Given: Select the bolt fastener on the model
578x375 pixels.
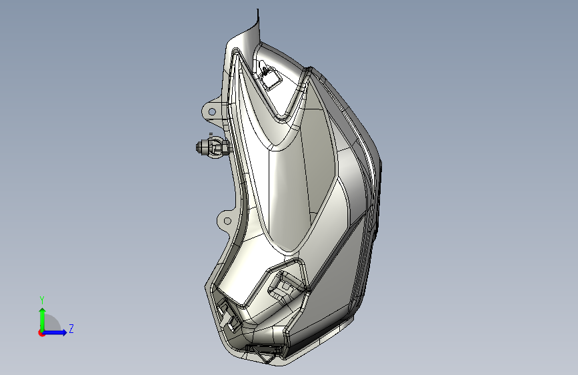Looking at the screenshot, I should coord(213,147).
